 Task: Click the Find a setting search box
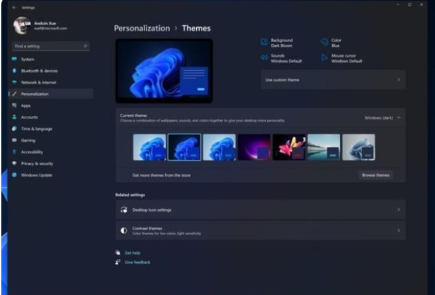click(51, 46)
